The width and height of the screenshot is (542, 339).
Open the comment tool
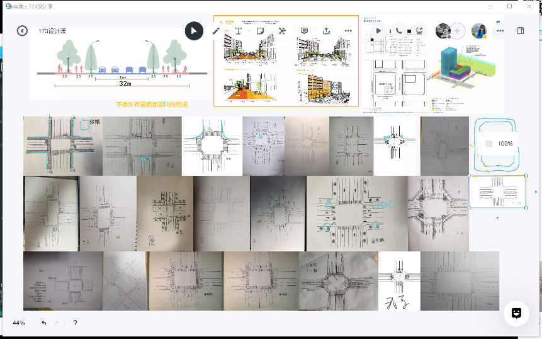304,30
